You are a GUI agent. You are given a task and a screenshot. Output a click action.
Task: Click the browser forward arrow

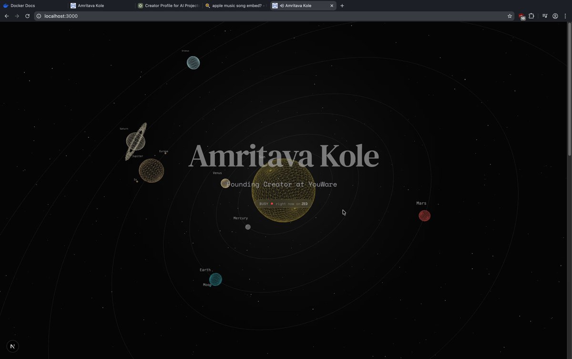(x=17, y=16)
